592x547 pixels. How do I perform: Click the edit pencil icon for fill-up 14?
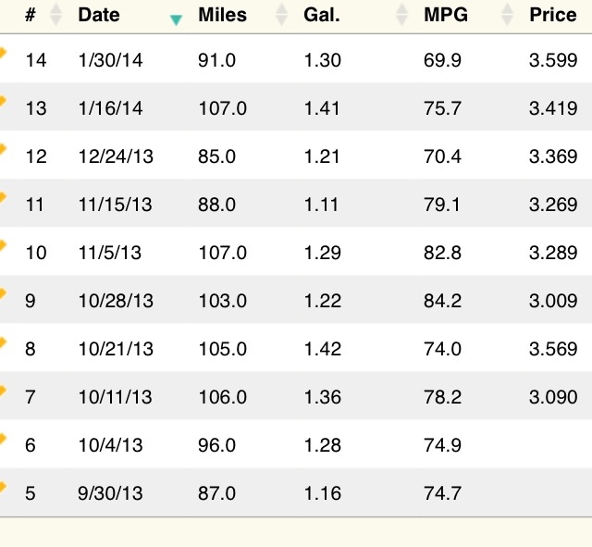(x=3, y=54)
